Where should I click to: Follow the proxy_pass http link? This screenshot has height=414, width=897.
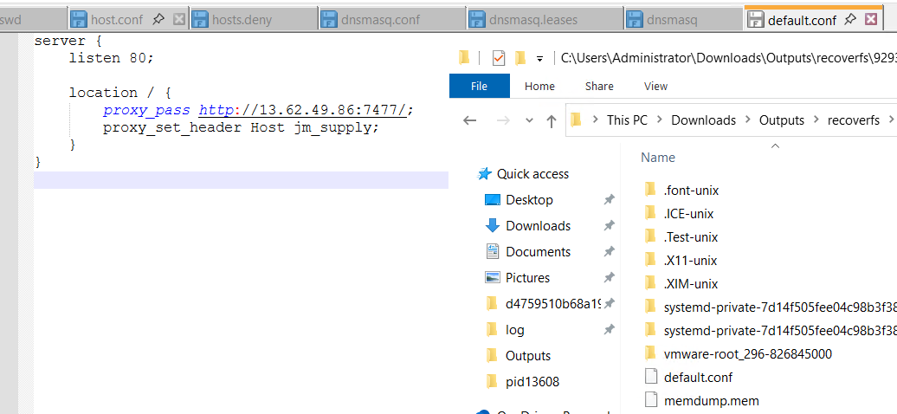click(x=216, y=110)
